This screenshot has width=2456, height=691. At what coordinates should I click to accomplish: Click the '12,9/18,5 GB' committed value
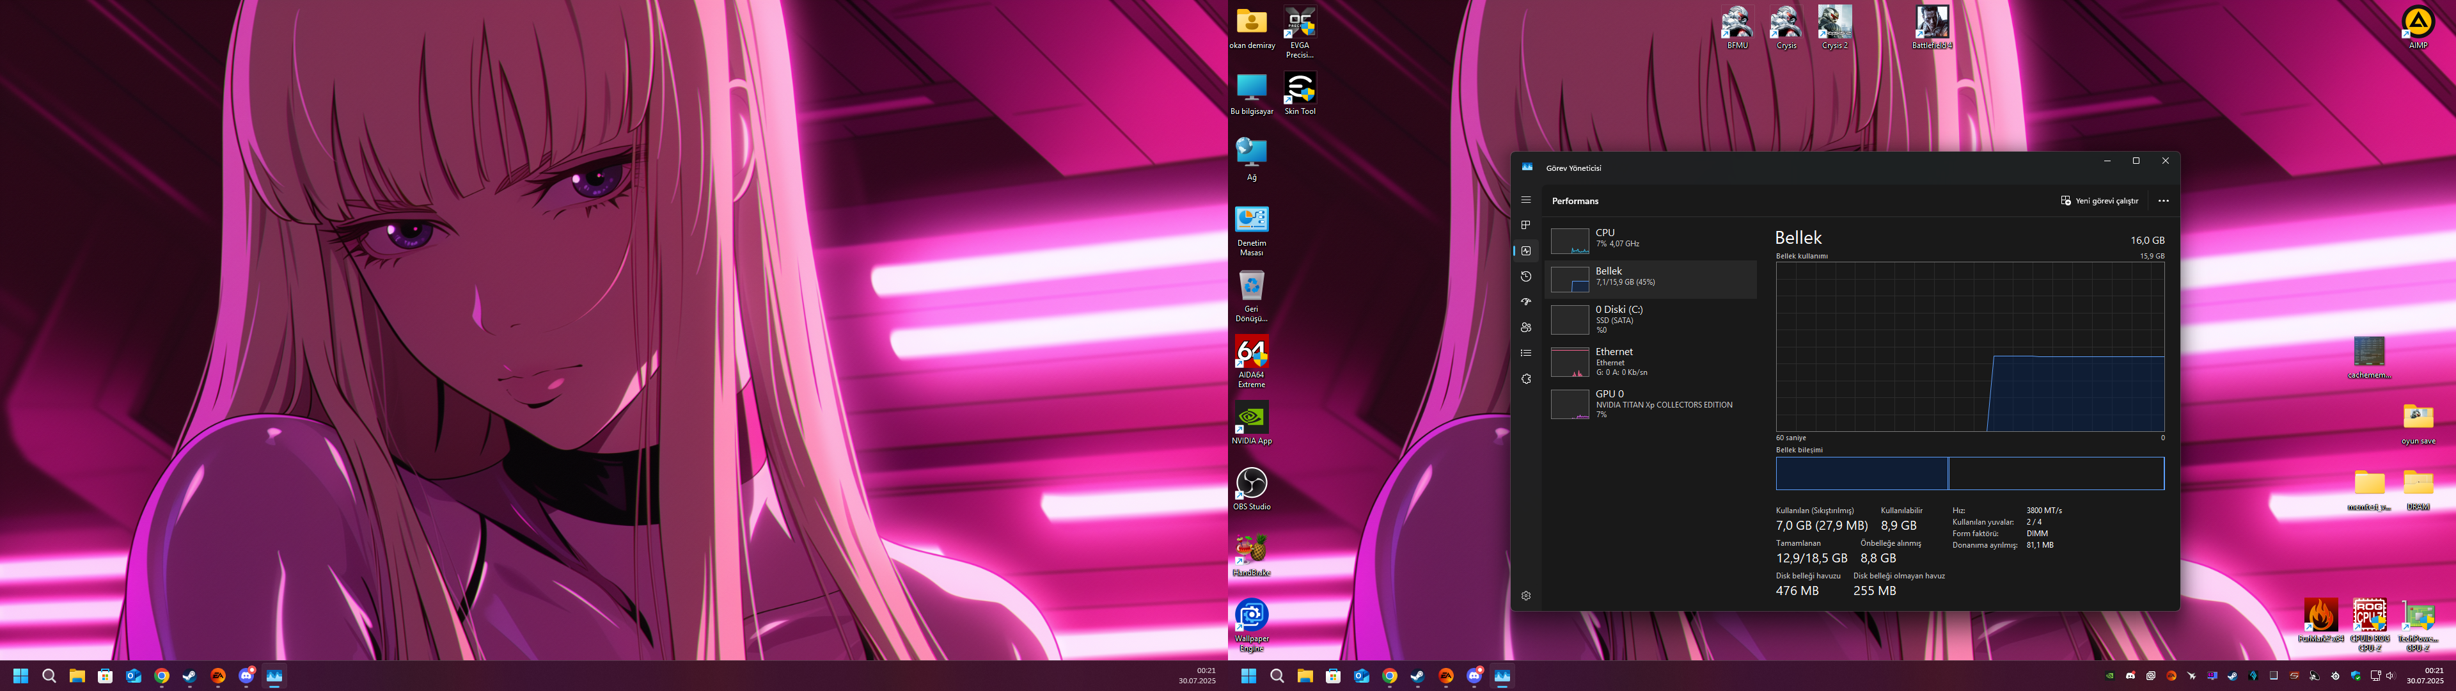coord(1811,559)
